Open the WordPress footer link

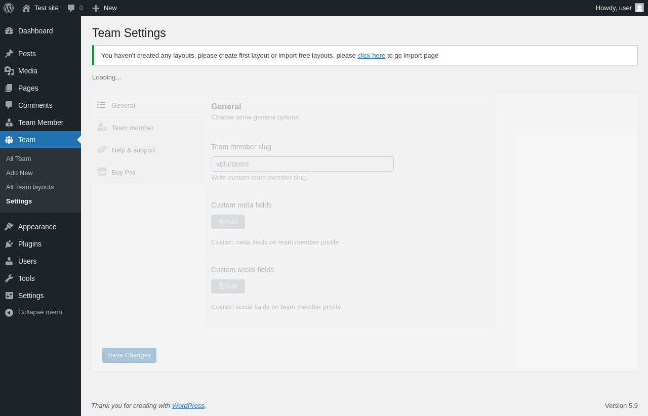pyautogui.click(x=188, y=405)
